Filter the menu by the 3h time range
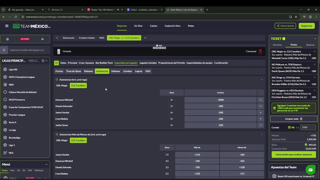Image resolution: width=320 pixels, height=180 pixels. pos(18,170)
